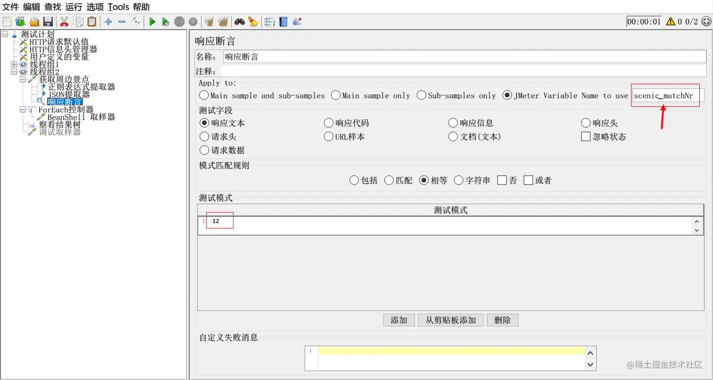Select the 响应代码 test field radio
The width and height of the screenshot is (713, 380).
click(329, 123)
